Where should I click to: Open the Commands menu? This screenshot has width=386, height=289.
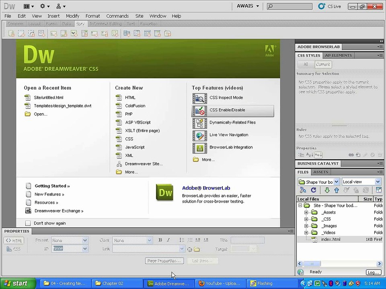click(x=117, y=16)
